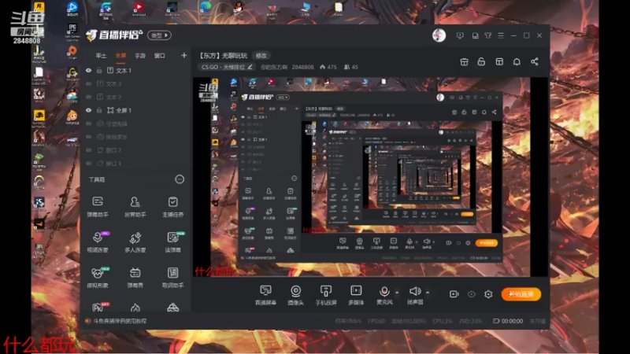Click the orange 开始直播 button
Image resolution: width=630 pixels, height=354 pixels.
click(x=521, y=294)
